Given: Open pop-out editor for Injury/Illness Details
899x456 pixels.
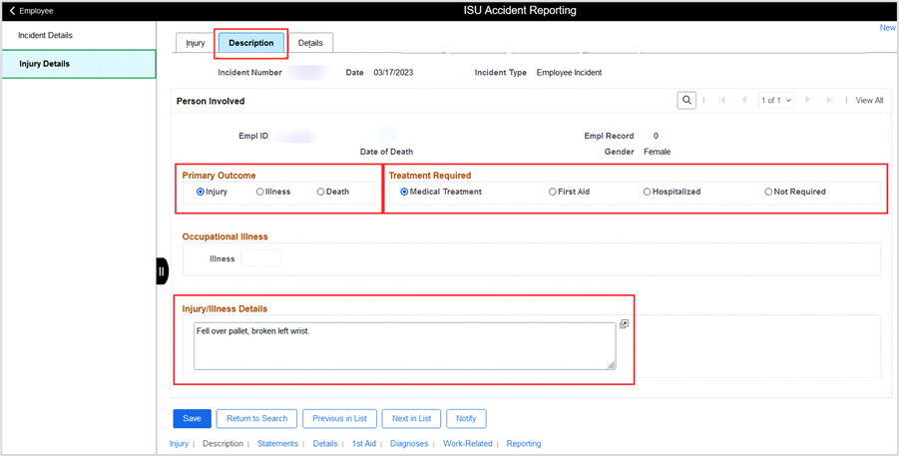Looking at the screenshot, I should coord(624,324).
